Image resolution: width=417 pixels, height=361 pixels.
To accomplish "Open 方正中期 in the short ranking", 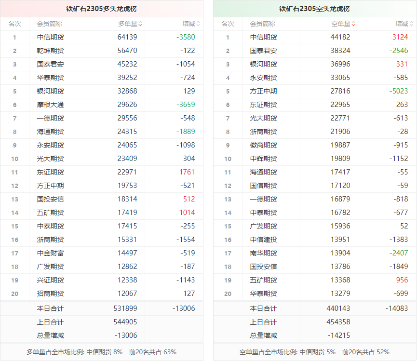I will (x=263, y=91).
